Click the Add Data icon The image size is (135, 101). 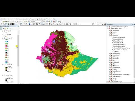click(x=25, y=21)
